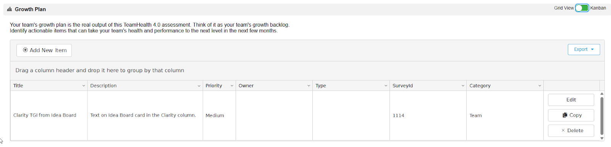Open the Export dropdown
611x147 pixels.
click(x=584, y=49)
